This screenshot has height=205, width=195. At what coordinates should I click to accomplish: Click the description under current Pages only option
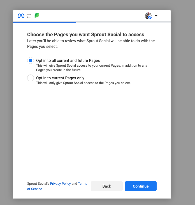[x=83, y=83]
